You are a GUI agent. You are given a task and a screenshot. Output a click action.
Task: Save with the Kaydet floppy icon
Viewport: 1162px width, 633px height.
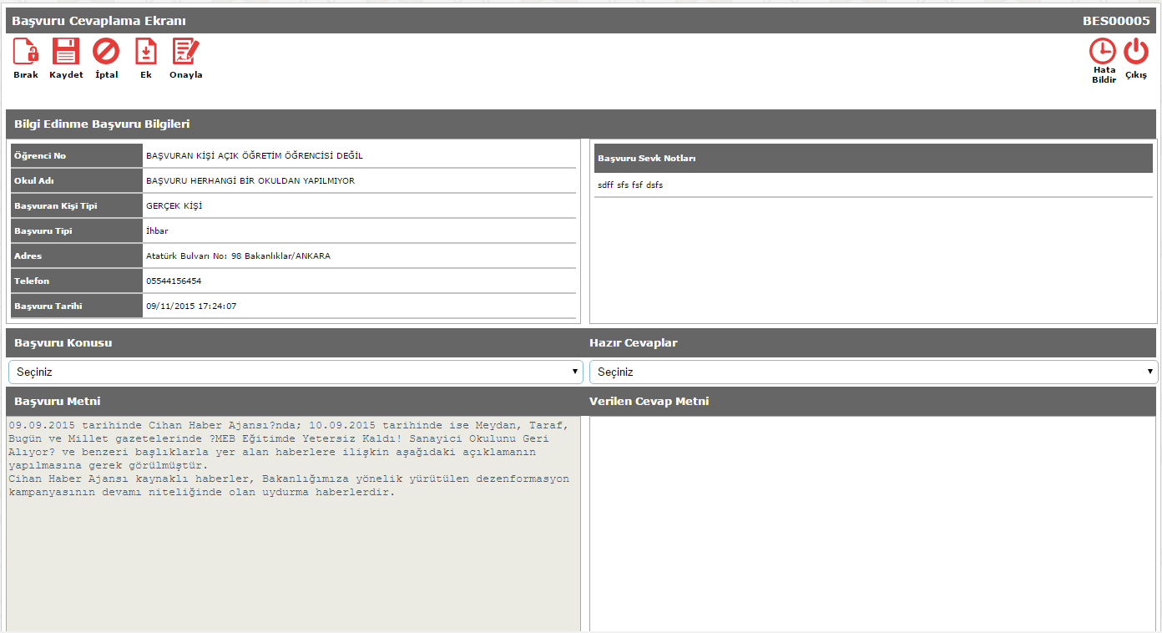[66, 52]
